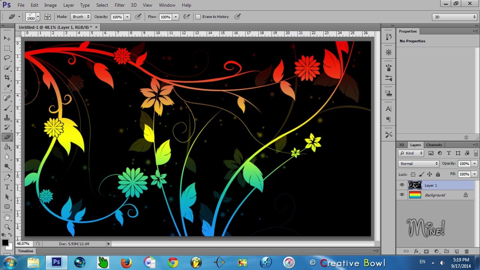Toggle airbrush-style build-up icon
The image size is (480, 270).
click(x=186, y=17)
